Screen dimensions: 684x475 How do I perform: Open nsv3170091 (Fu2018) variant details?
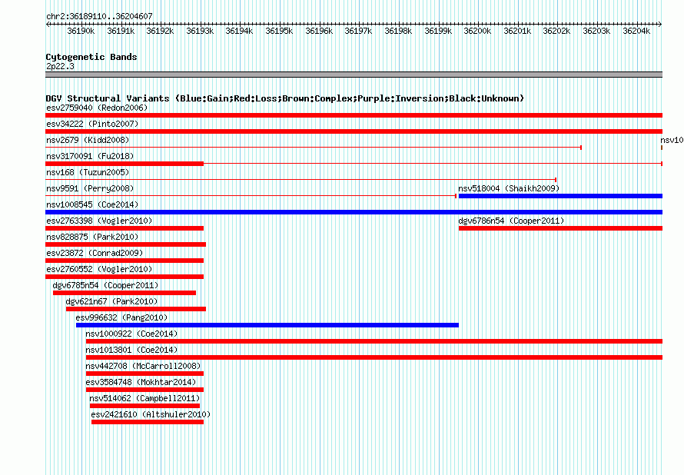(90, 156)
